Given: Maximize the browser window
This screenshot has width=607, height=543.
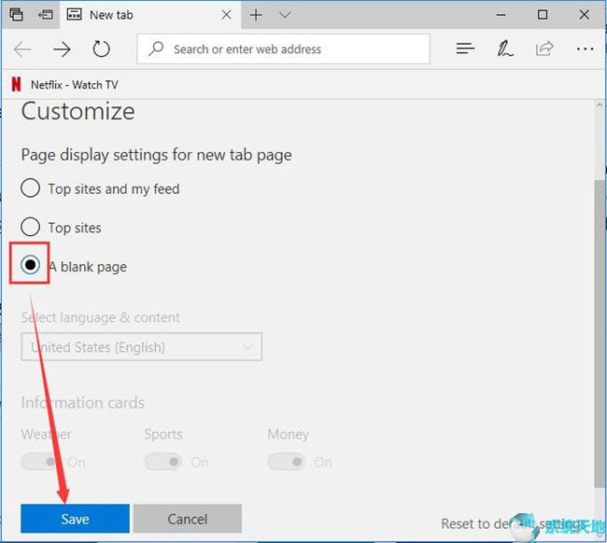Looking at the screenshot, I should tap(543, 15).
